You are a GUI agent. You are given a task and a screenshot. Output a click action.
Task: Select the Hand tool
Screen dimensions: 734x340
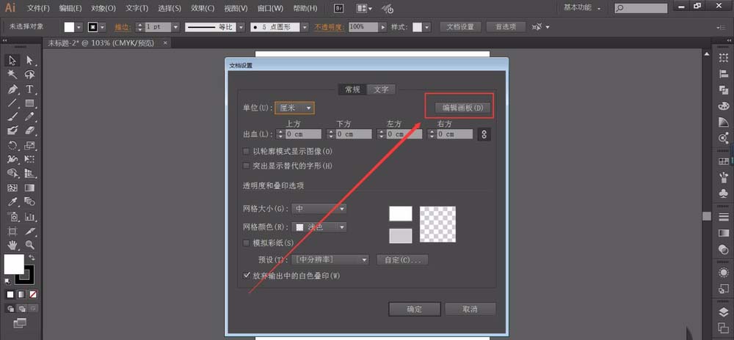(12, 245)
